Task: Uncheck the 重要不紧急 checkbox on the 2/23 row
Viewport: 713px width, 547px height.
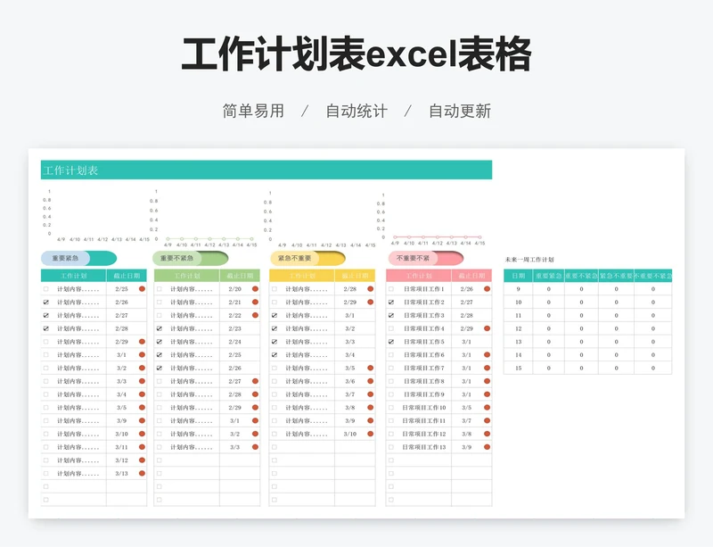Action: [x=160, y=328]
